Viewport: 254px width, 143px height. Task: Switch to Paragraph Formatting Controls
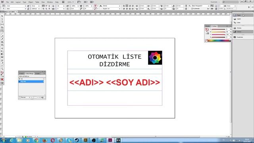tap(4, 9)
